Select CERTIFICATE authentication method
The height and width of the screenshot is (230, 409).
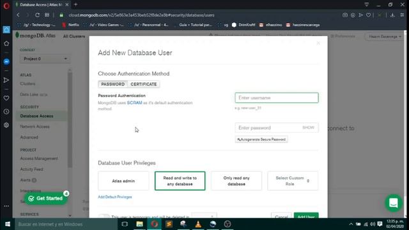(x=143, y=84)
